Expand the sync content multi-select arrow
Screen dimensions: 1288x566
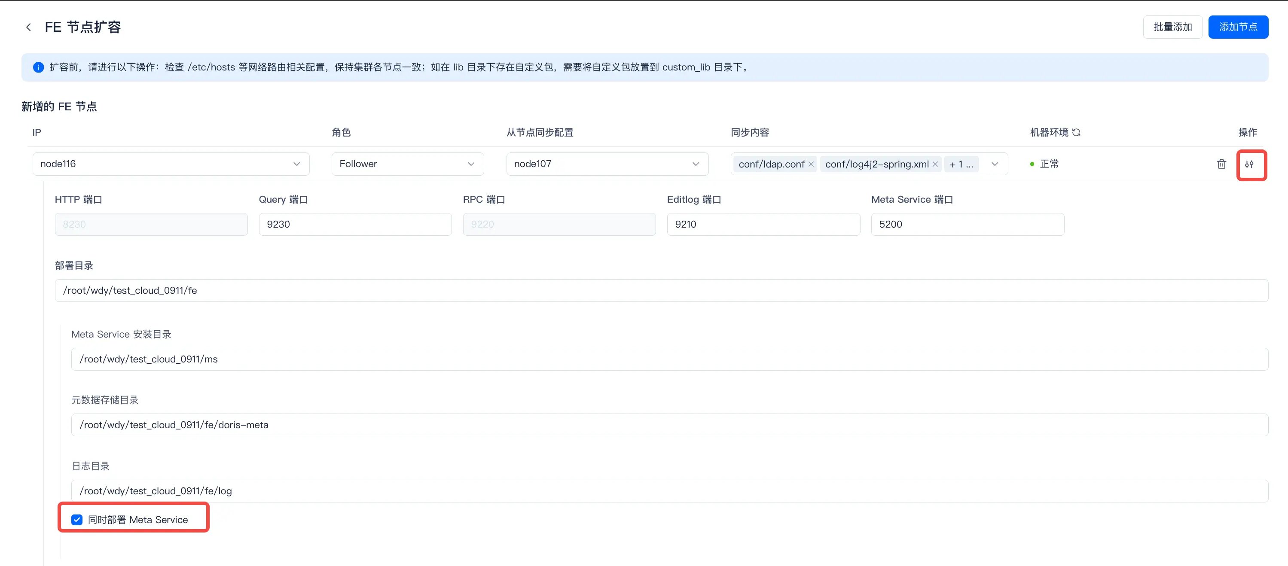click(x=995, y=164)
